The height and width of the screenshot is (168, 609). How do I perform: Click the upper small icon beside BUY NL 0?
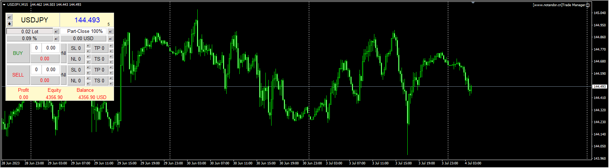pos(88,57)
